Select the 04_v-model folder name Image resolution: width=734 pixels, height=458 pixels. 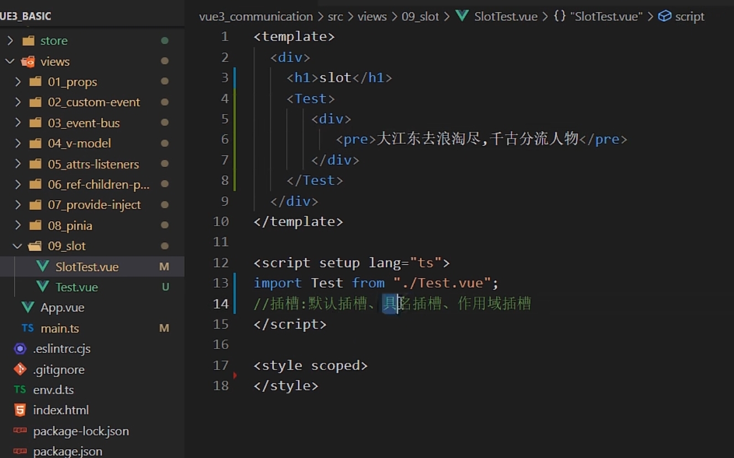79,143
